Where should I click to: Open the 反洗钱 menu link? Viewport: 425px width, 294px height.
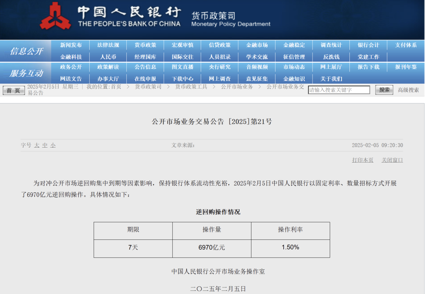pos(331,57)
